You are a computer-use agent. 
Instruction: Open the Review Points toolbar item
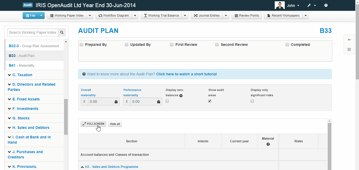click(246, 16)
